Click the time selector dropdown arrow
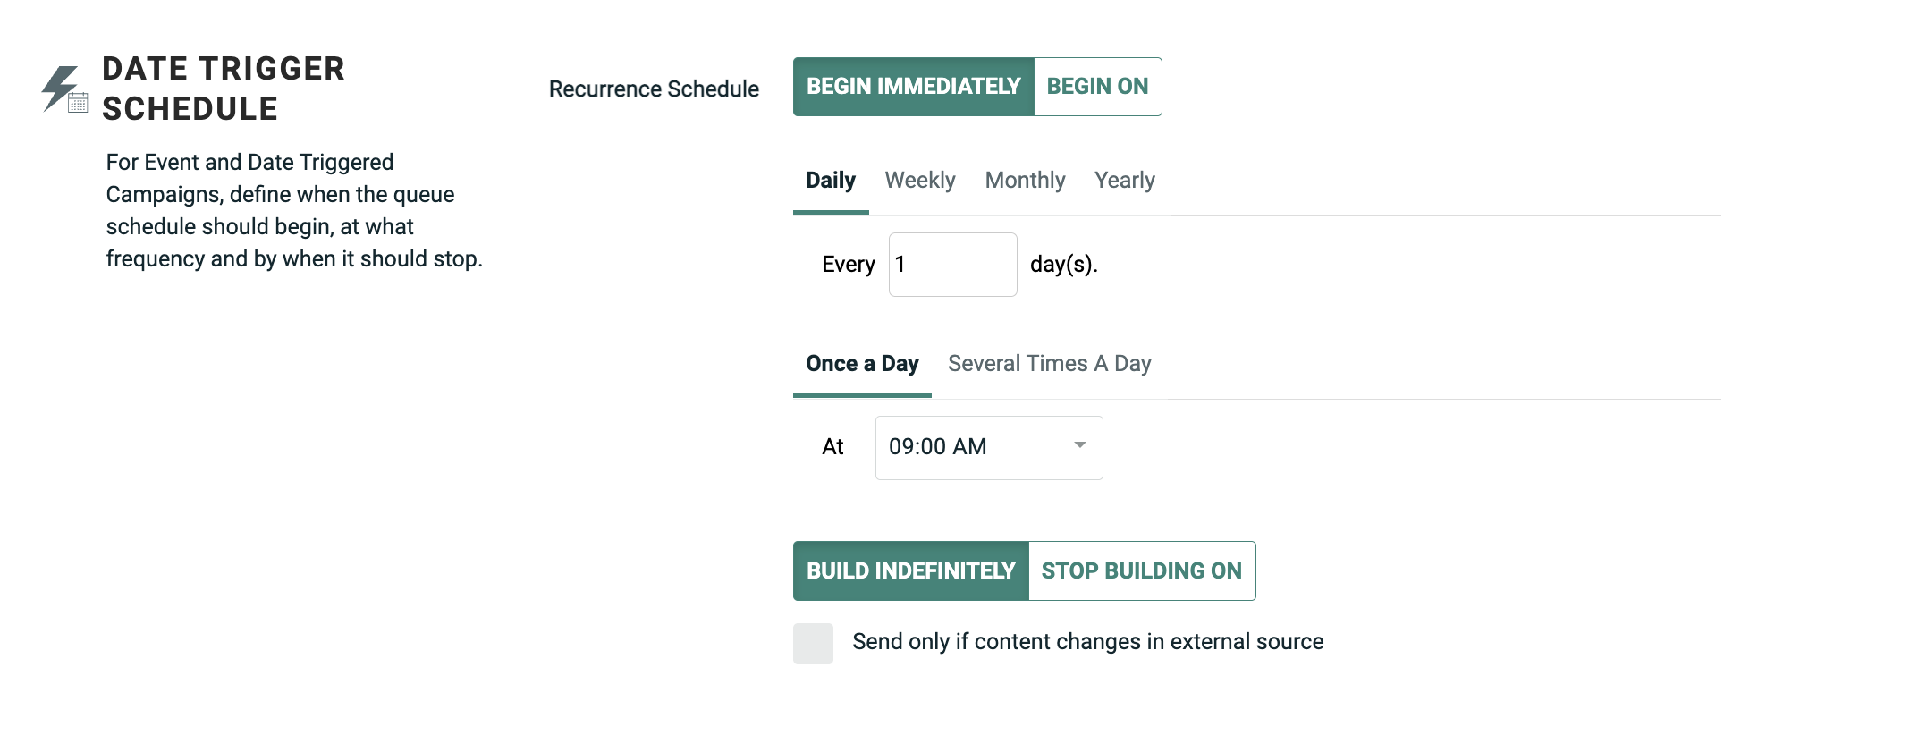 coord(1079,446)
